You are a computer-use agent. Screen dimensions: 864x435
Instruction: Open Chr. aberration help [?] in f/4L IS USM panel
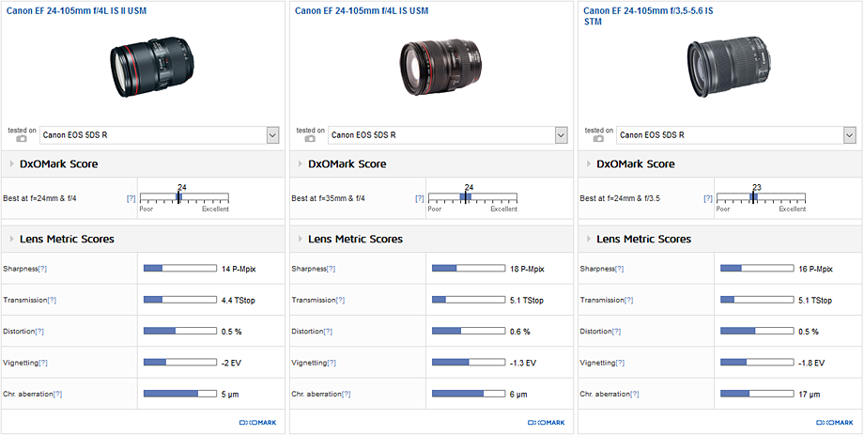point(347,395)
